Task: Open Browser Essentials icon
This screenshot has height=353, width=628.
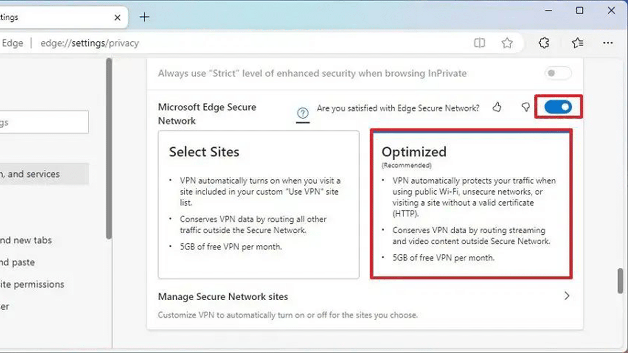Action: (544, 43)
